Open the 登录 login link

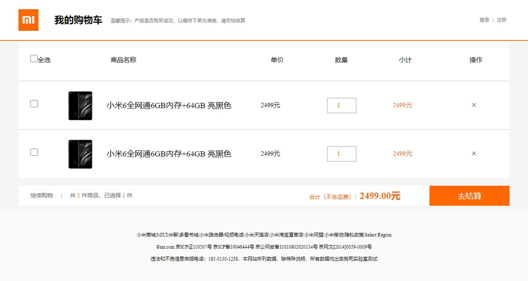pos(484,20)
